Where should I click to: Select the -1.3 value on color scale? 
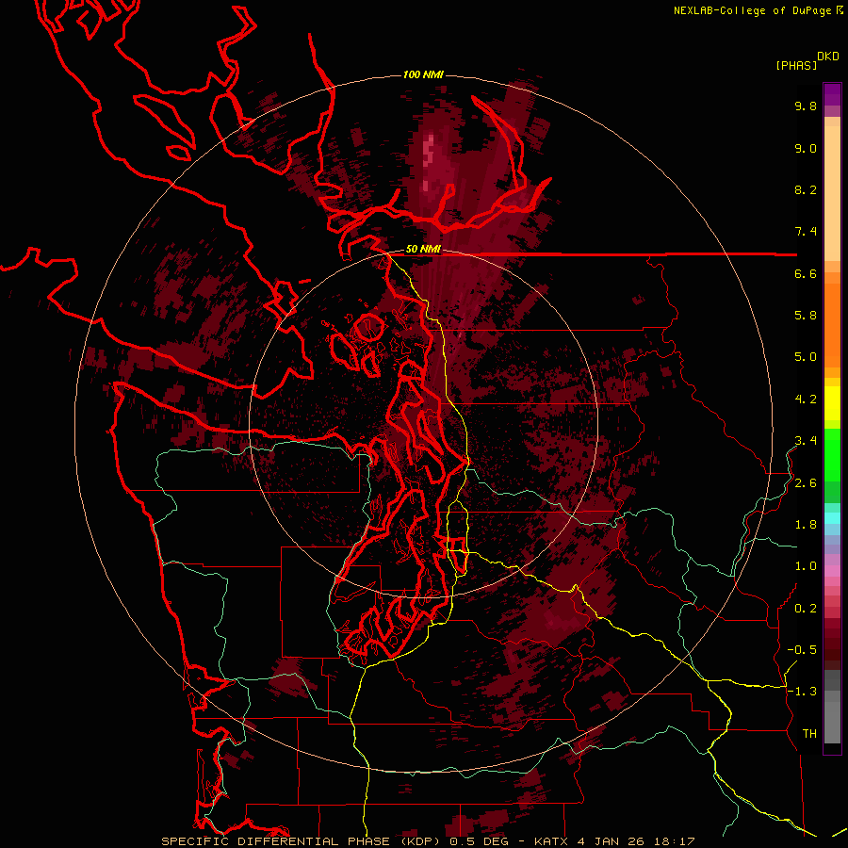pyautogui.click(x=802, y=692)
